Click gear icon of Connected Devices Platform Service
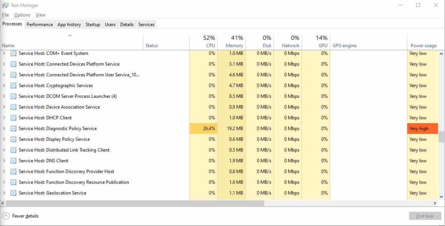Screen dimensions: 445x226 [x=13, y=64]
